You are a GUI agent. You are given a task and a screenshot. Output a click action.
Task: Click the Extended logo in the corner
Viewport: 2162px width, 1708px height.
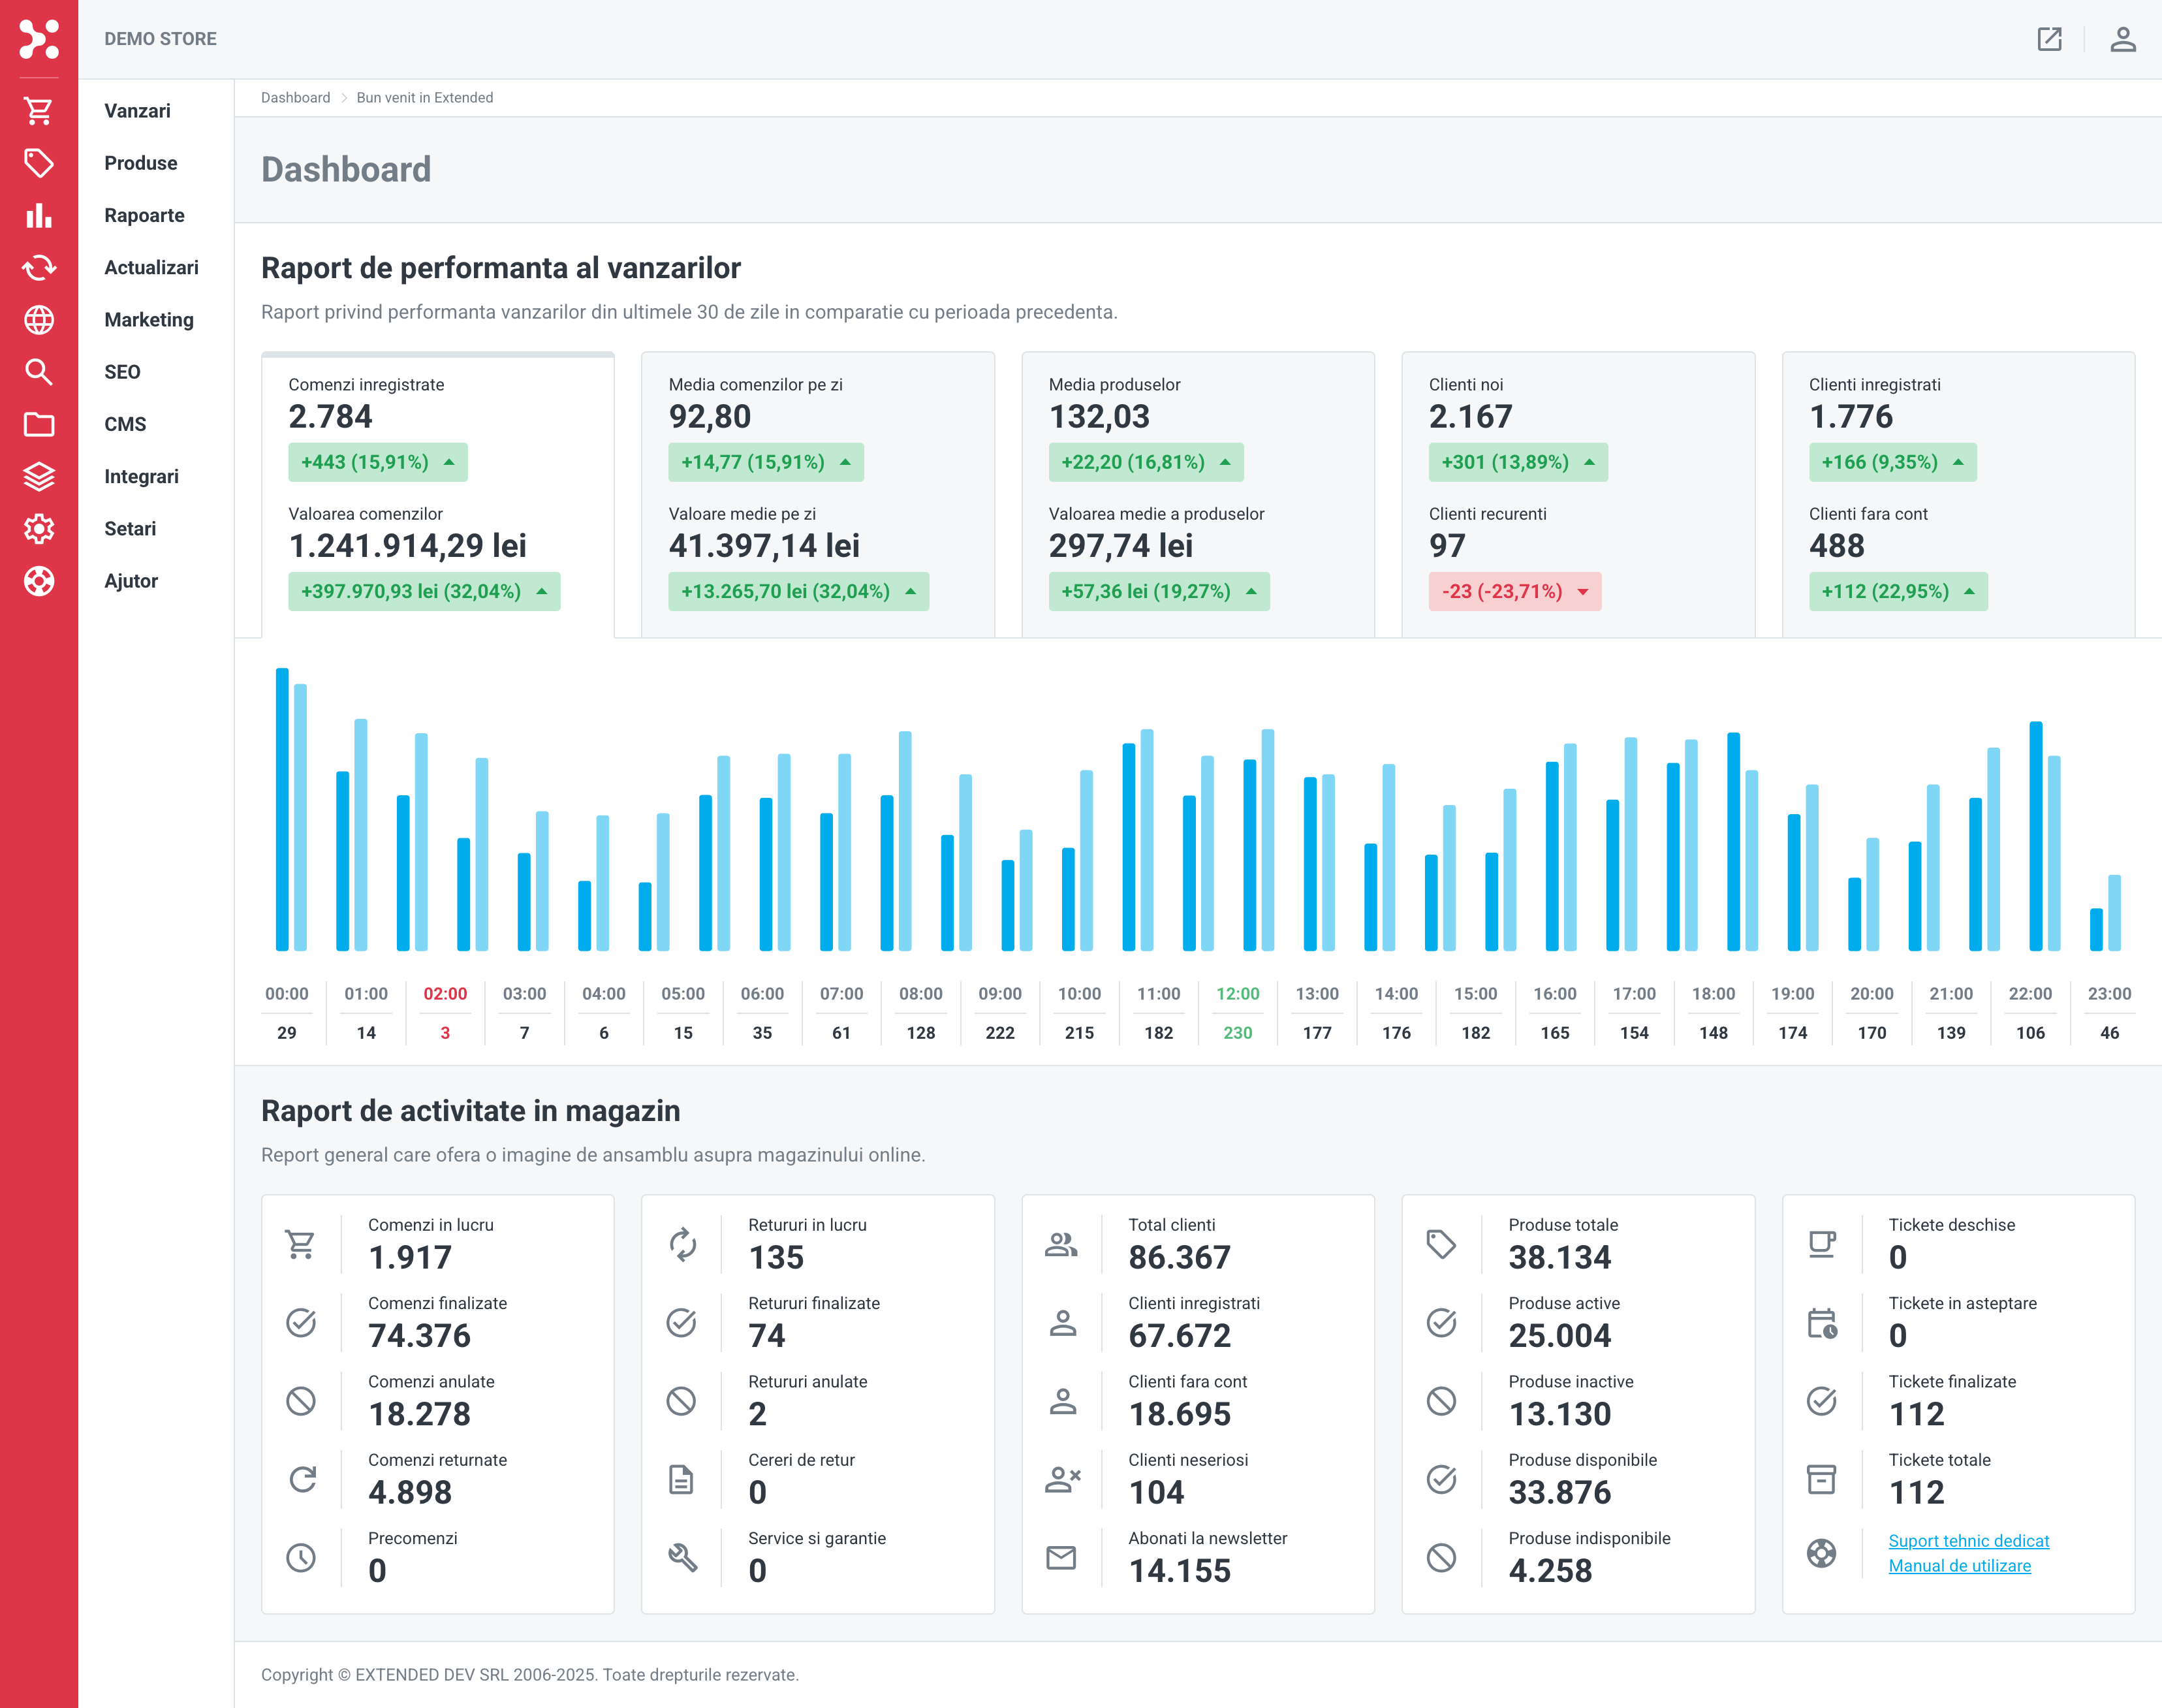pos(39,39)
